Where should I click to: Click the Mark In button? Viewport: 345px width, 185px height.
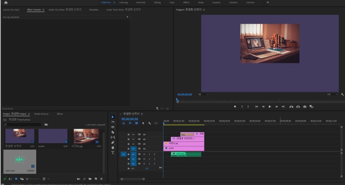(242, 107)
